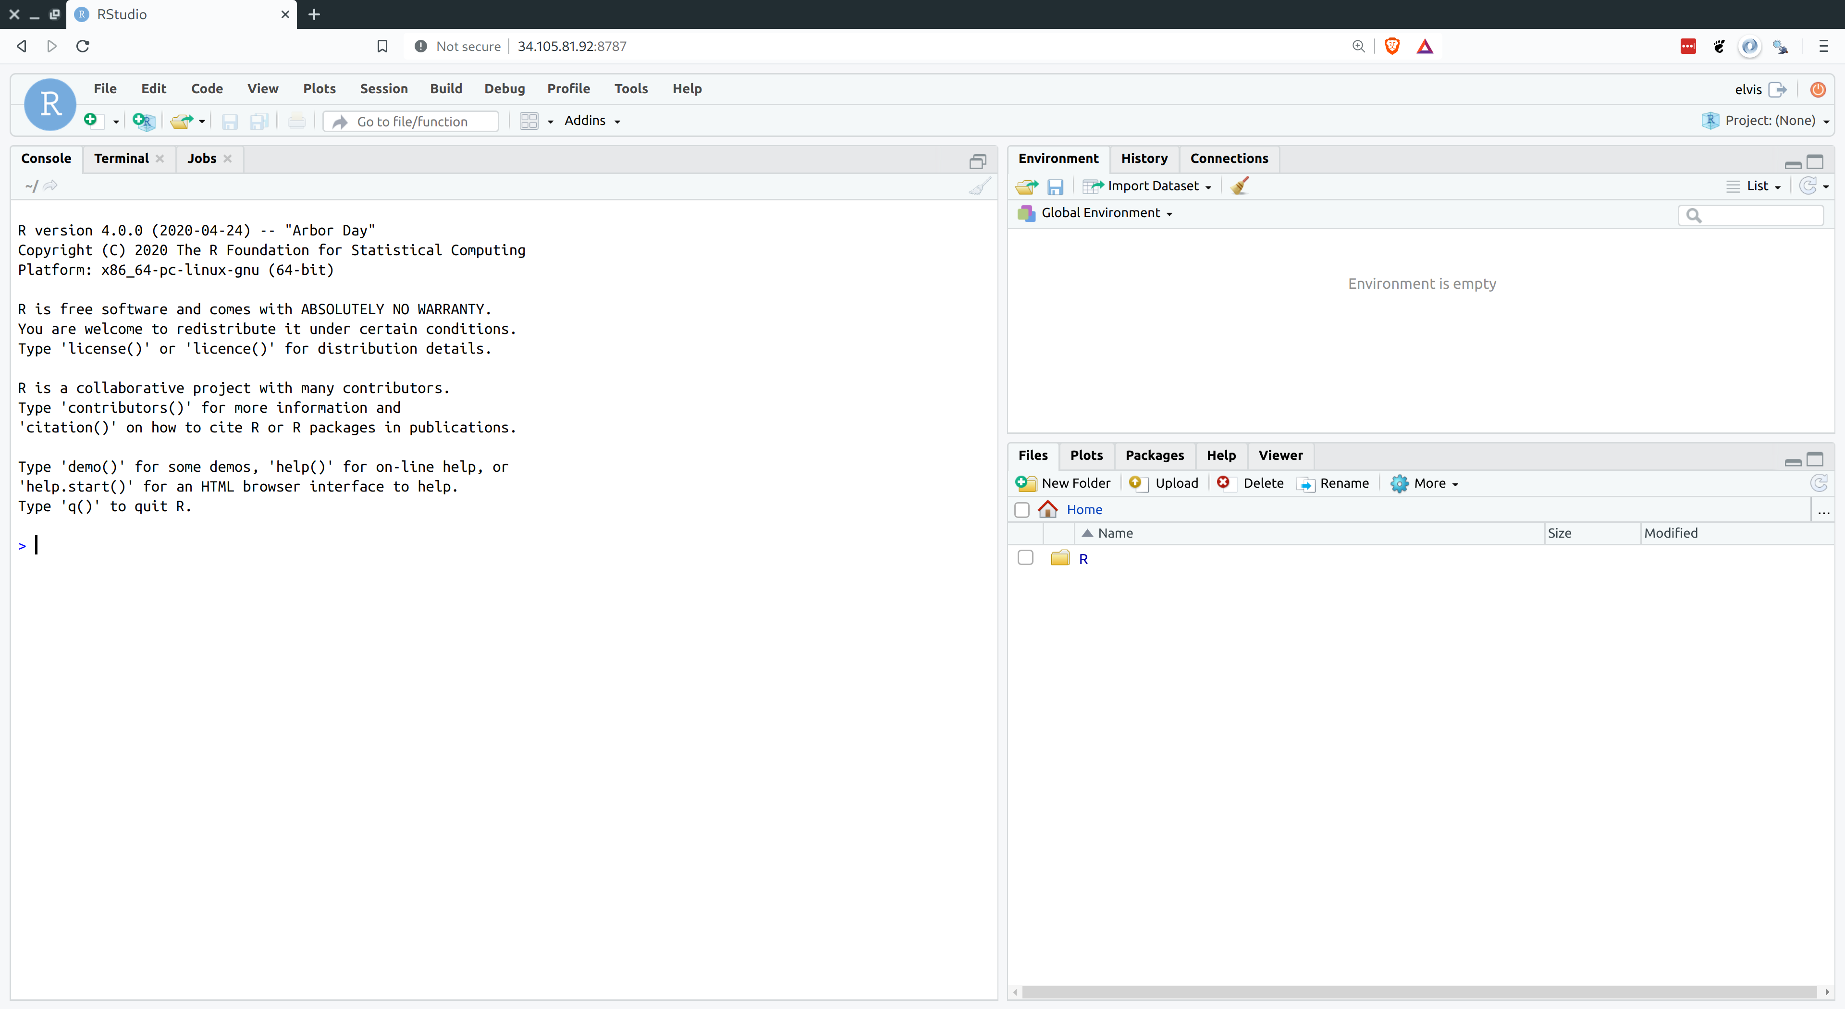Click the Quit session power icon
Image resolution: width=1845 pixels, height=1009 pixels.
coord(1818,89)
